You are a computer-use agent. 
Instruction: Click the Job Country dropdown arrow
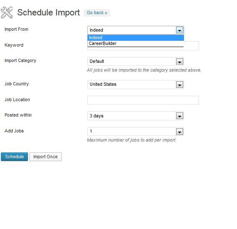pyautogui.click(x=179, y=85)
